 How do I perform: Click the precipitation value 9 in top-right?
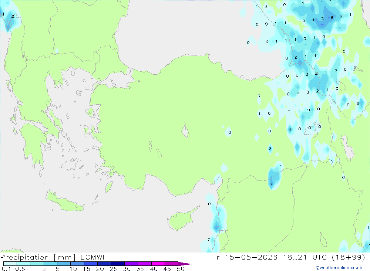[332, 17]
